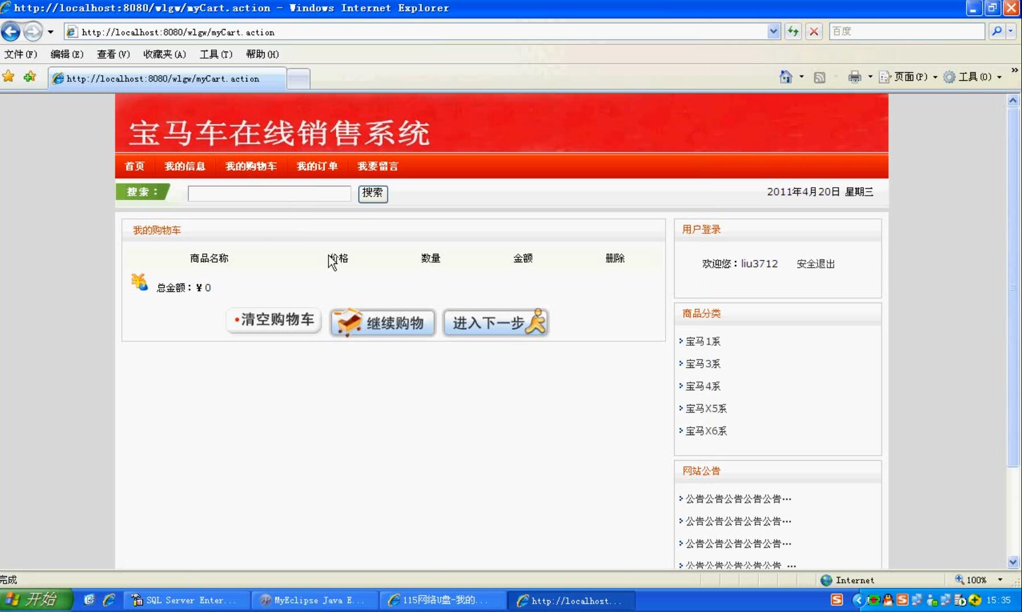Image resolution: width=1022 pixels, height=612 pixels.
Task: Expand the Home button dropdown arrow
Action: pos(801,77)
